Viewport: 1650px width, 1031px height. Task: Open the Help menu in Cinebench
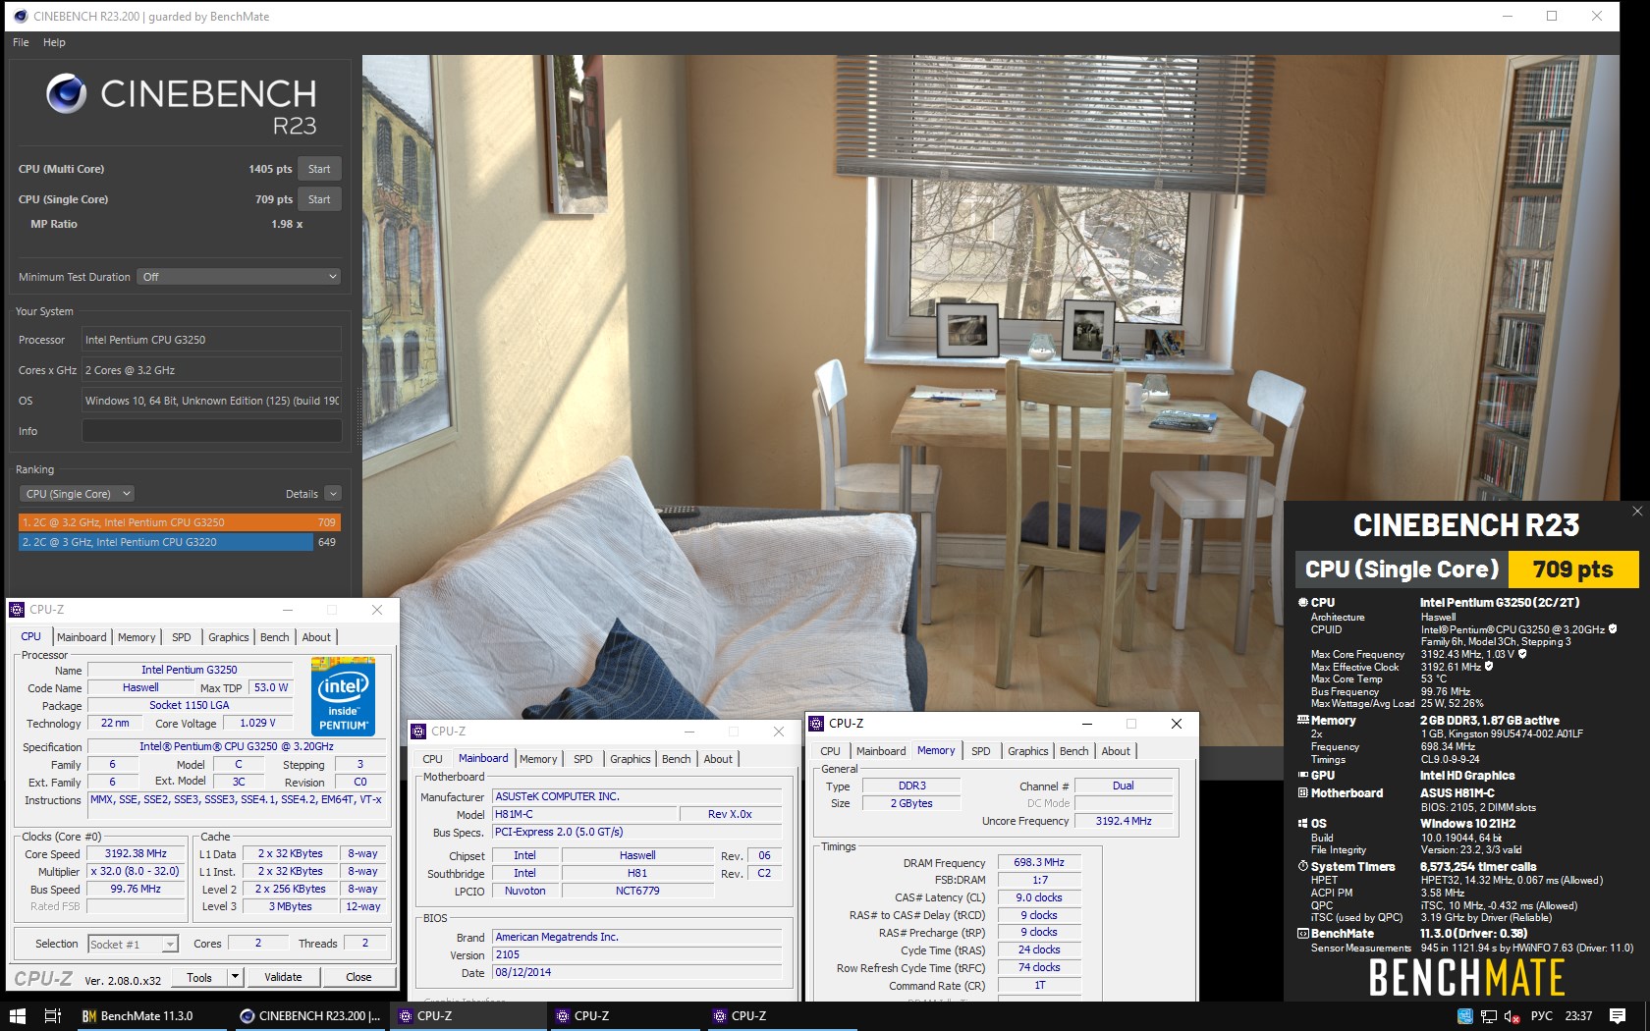click(x=54, y=42)
